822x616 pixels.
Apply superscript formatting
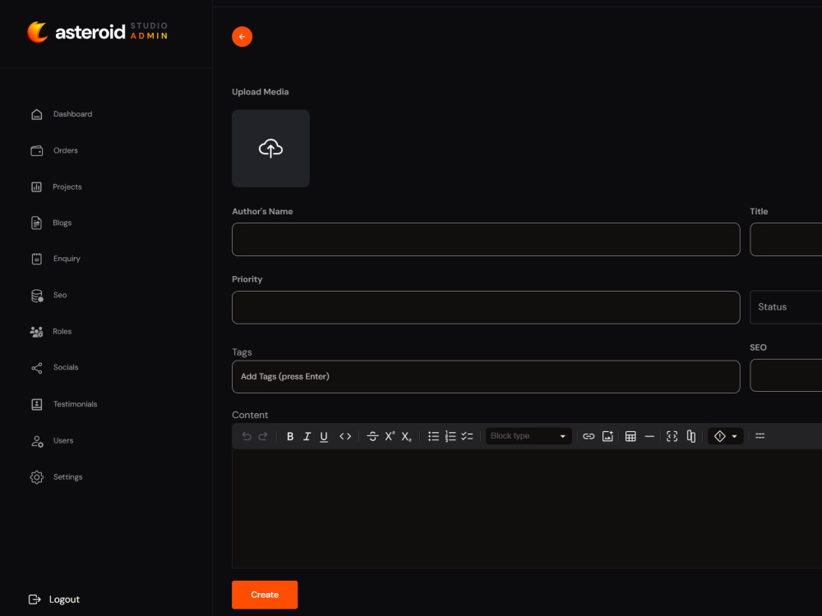click(390, 436)
